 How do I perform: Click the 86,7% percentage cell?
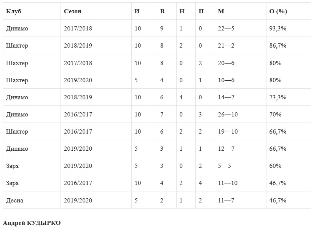click(x=278, y=46)
